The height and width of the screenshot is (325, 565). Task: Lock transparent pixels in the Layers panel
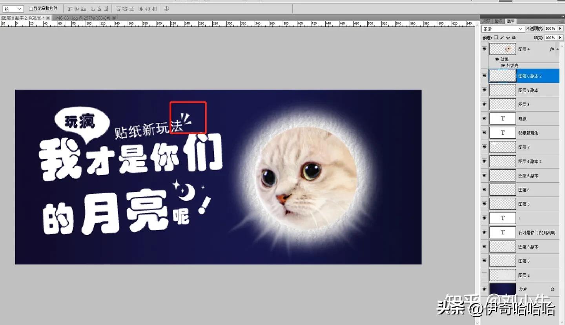(496, 38)
